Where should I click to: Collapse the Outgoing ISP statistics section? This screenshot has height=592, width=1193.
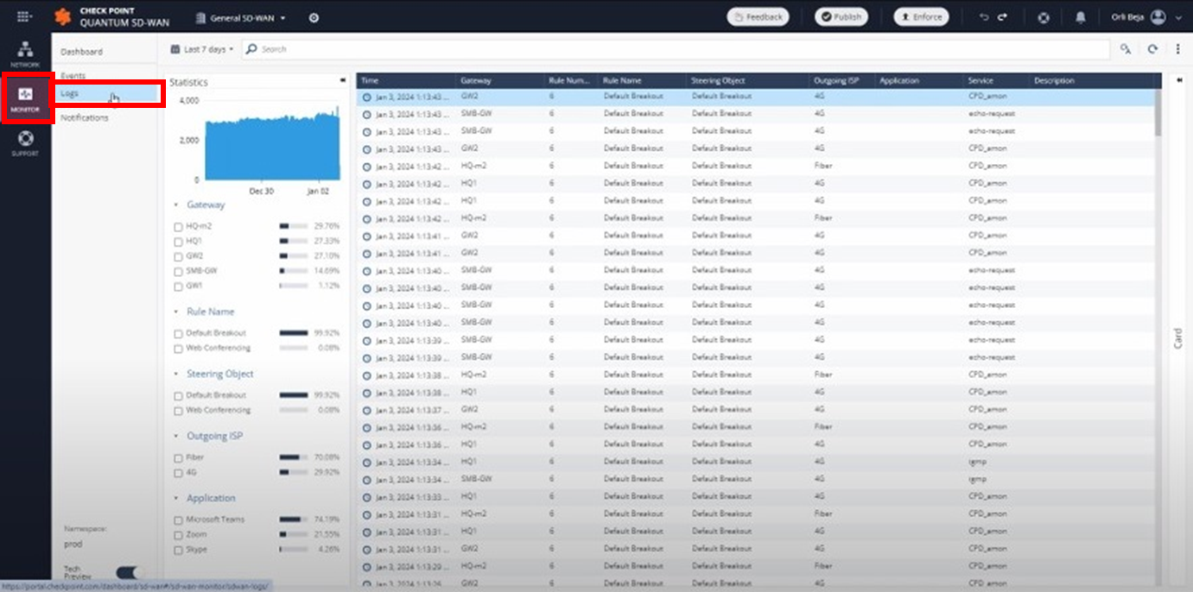(177, 436)
